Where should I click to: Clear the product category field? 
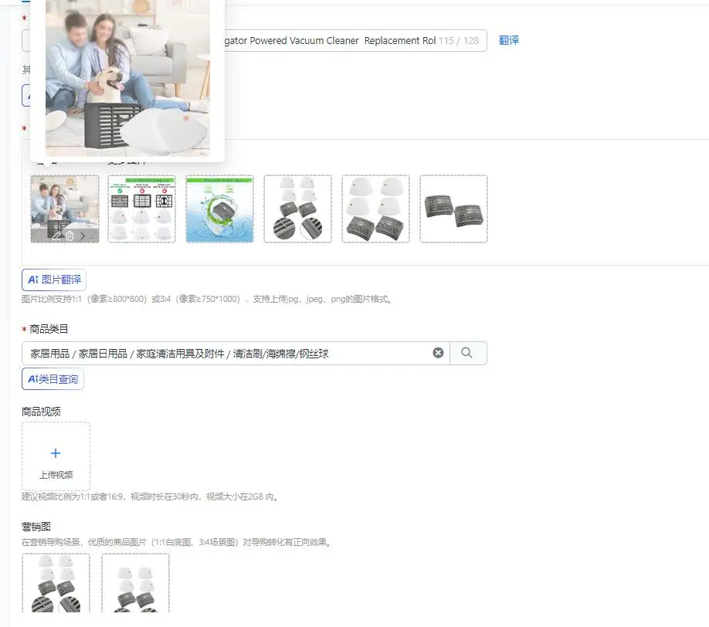click(x=438, y=353)
